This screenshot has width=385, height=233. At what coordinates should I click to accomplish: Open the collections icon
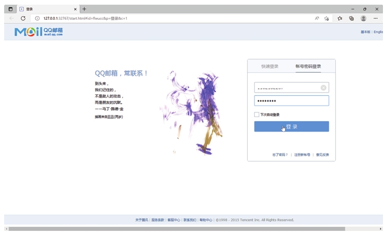[352, 18]
